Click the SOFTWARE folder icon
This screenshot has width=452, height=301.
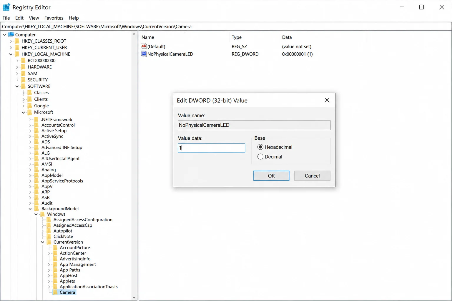click(x=24, y=86)
